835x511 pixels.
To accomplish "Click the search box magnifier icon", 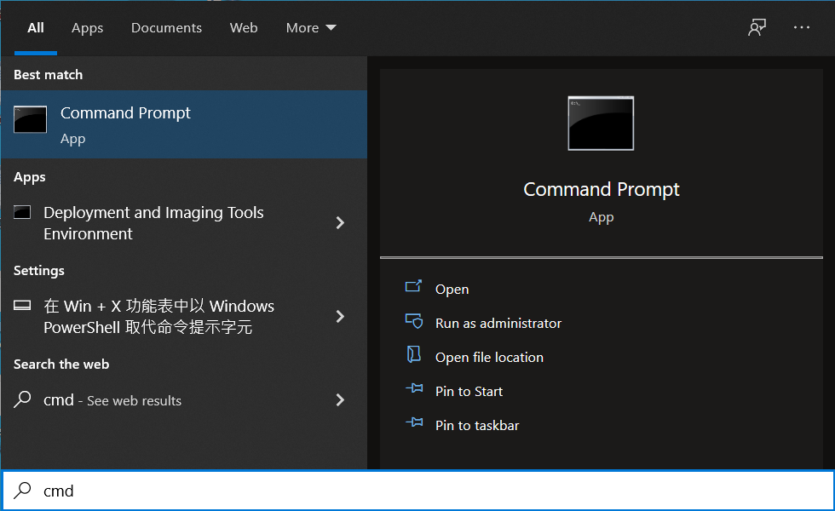I will click(x=22, y=491).
